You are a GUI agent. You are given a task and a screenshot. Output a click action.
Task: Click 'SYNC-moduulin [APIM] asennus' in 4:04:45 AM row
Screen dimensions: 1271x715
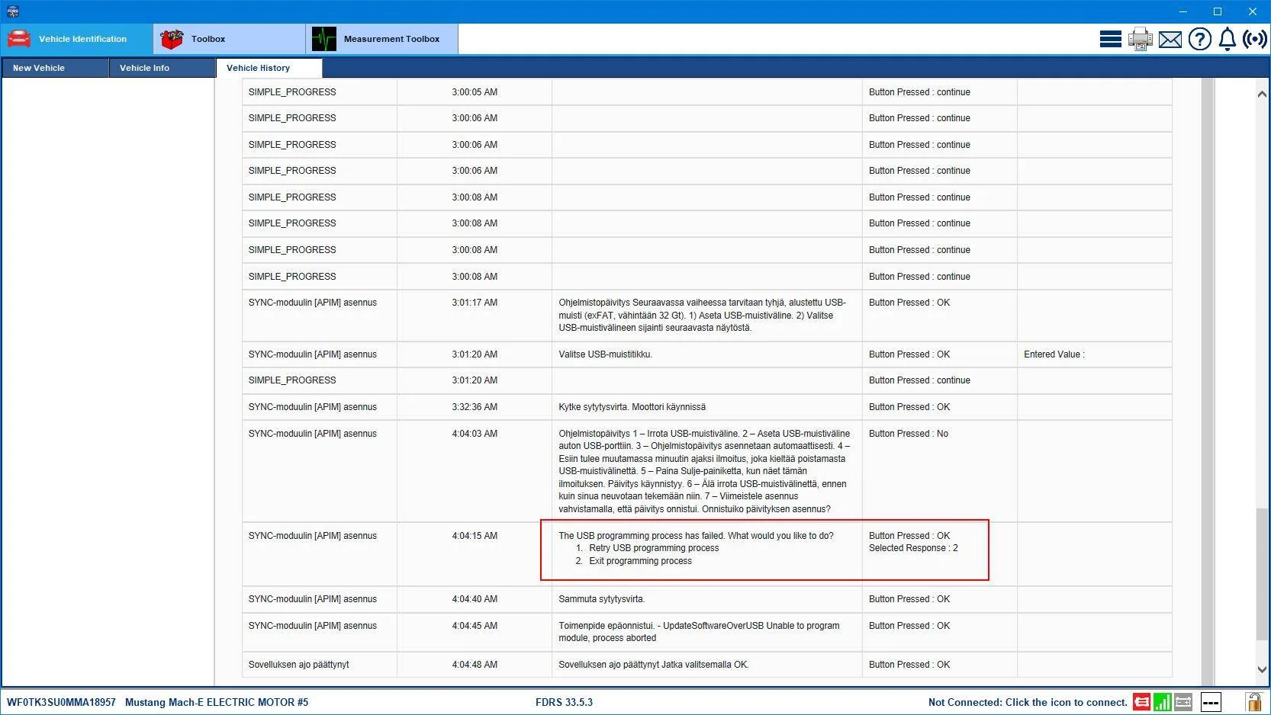pyautogui.click(x=313, y=626)
